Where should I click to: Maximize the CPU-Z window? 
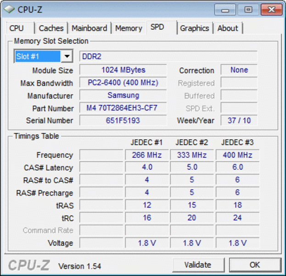click(x=248, y=10)
